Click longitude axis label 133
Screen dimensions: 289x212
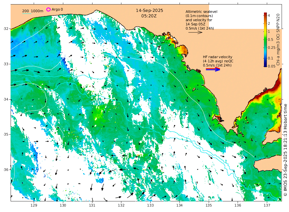click(x=150, y=205)
